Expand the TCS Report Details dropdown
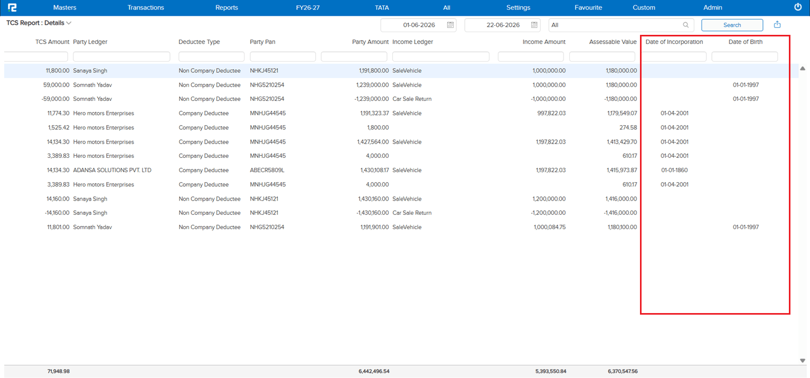 point(69,23)
